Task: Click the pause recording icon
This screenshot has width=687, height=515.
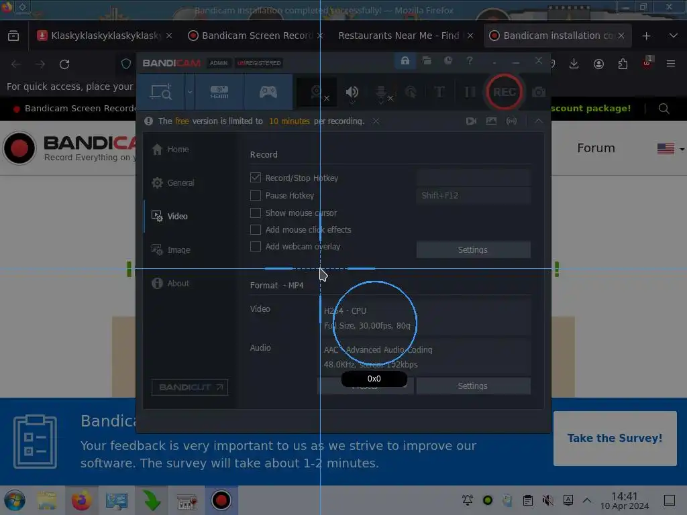Action: coord(470,92)
